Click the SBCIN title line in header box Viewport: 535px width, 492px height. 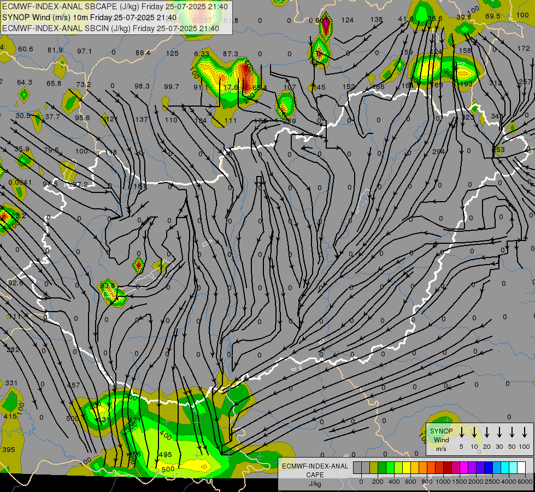click(x=110, y=28)
